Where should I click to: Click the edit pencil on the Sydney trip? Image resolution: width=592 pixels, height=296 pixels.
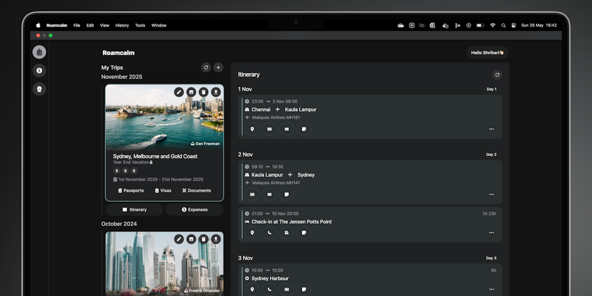(179, 92)
